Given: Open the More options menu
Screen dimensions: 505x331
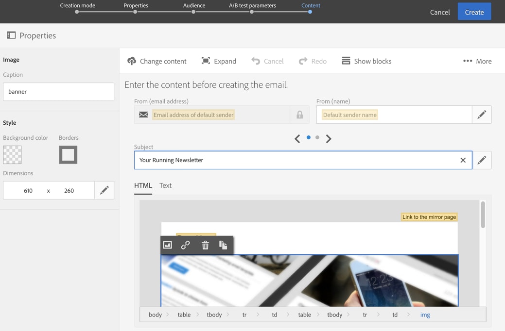Looking at the screenshot, I should point(477,61).
